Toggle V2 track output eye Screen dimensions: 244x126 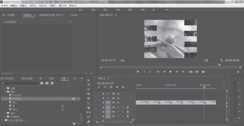[x=118, y=98]
